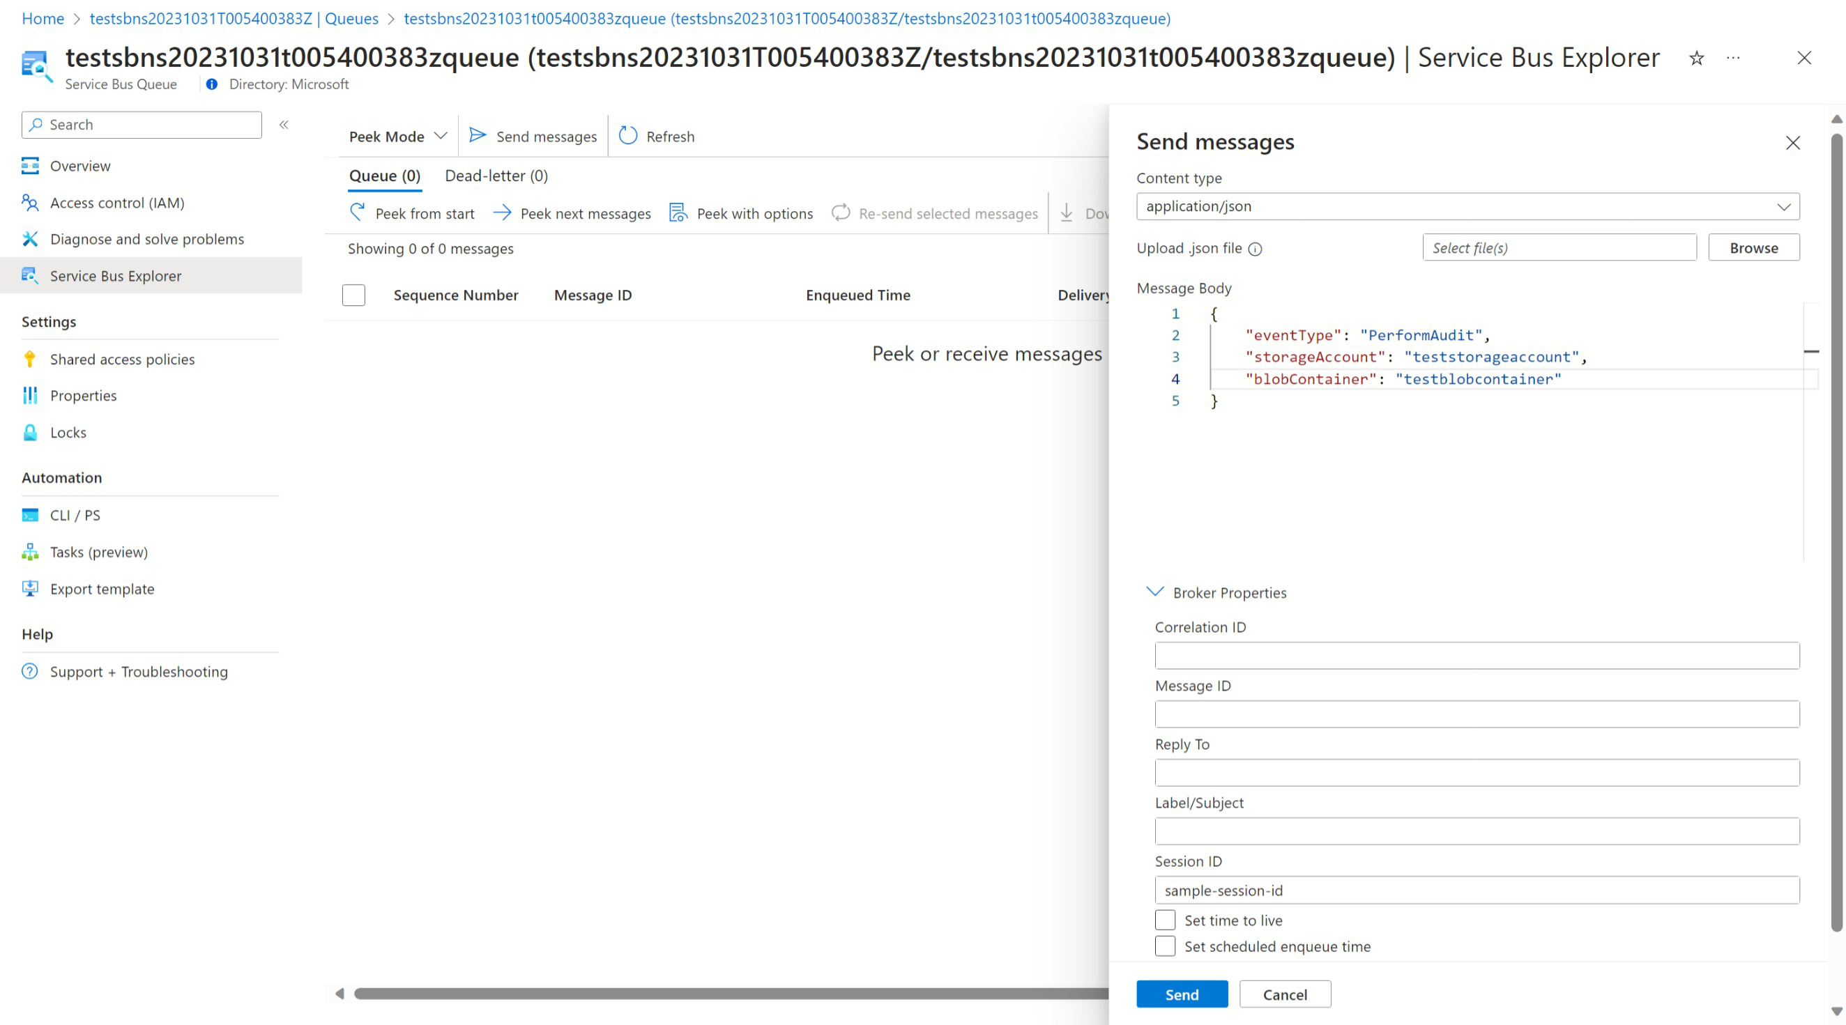The width and height of the screenshot is (1846, 1025).
Task: Click the Refresh icon in toolbar
Action: (627, 137)
